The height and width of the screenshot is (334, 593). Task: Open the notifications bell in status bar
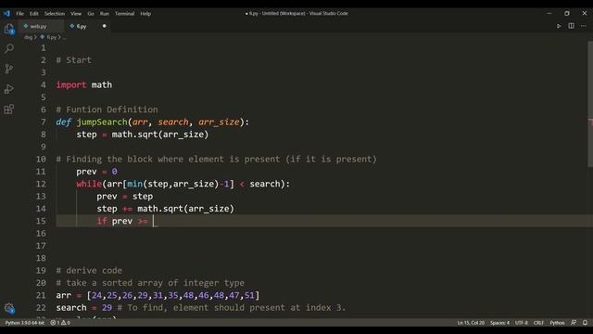(x=585, y=323)
